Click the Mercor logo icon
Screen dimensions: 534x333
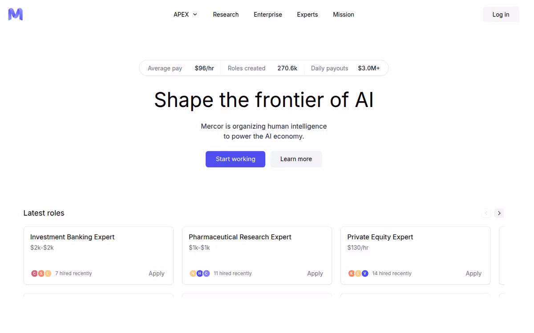[16, 14]
